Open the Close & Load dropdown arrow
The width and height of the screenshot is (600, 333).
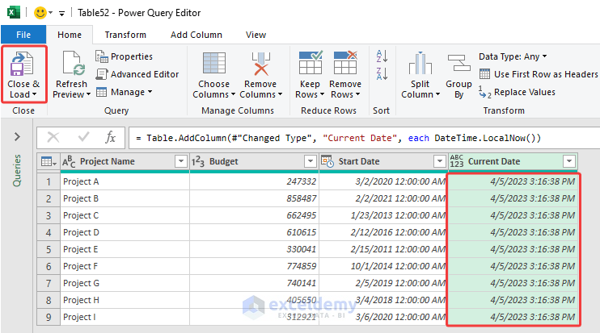click(x=35, y=94)
